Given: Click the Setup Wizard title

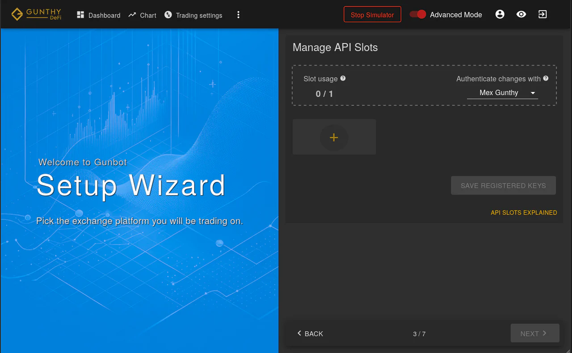Looking at the screenshot, I should tap(131, 185).
